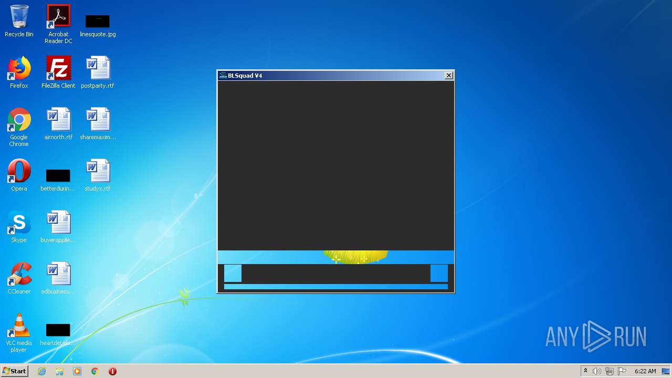
Task: Open Chrome from the taskbar
Action: point(95,371)
